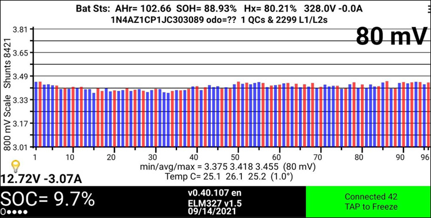Tap the first blue bar for cell 1
Screen dimensions: 431x218
(36, 114)
